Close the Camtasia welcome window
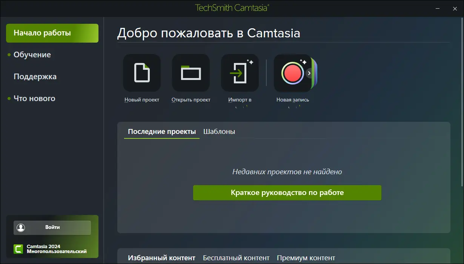The image size is (464, 264). click(455, 8)
